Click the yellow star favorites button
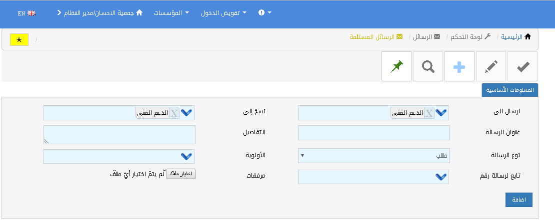Viewport: 555px width, 223px height. [x=19, y=40]
